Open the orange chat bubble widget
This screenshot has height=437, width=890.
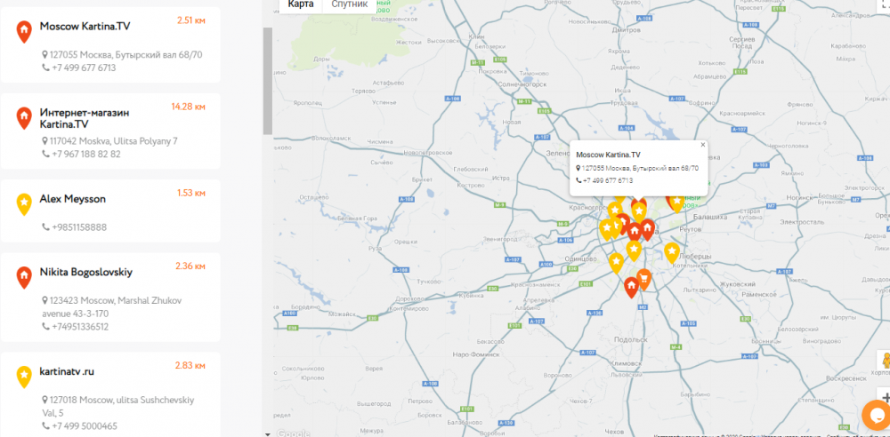pos(877,415)
